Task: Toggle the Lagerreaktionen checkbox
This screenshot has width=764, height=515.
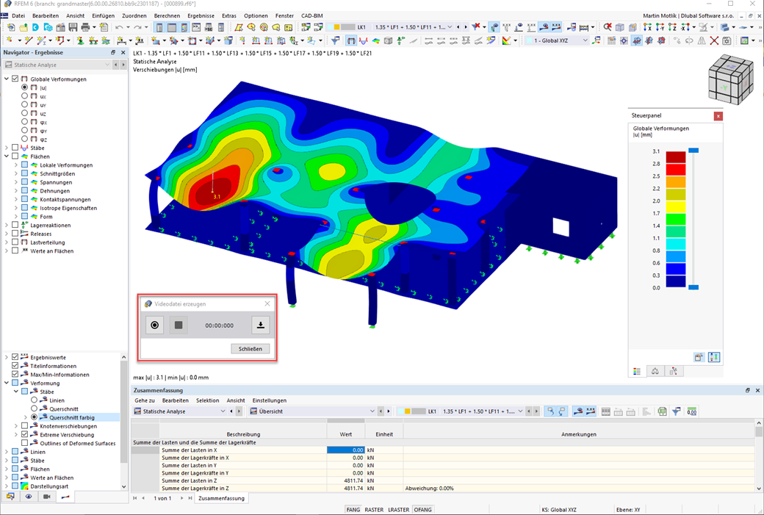Action: pos(15,225)
